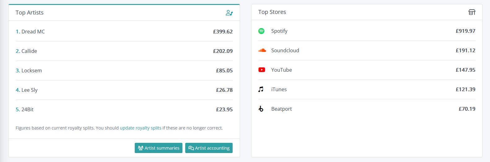This screenshot has width=490, height=162.
Task: Click the Top Stores shop icon
Action: [472, 12]
